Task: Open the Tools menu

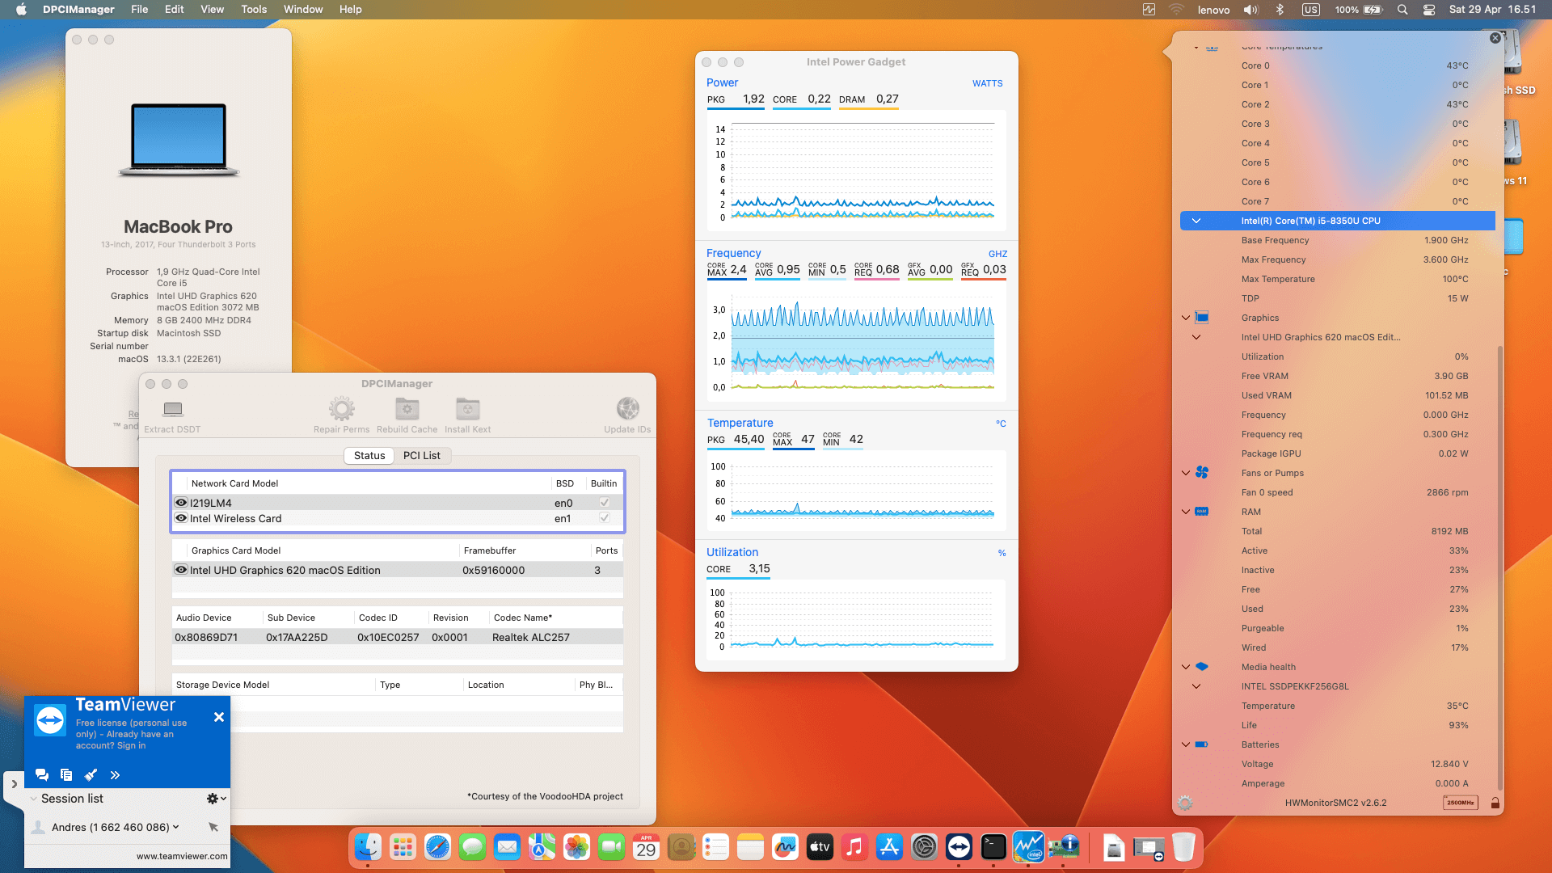Action: 254,10
